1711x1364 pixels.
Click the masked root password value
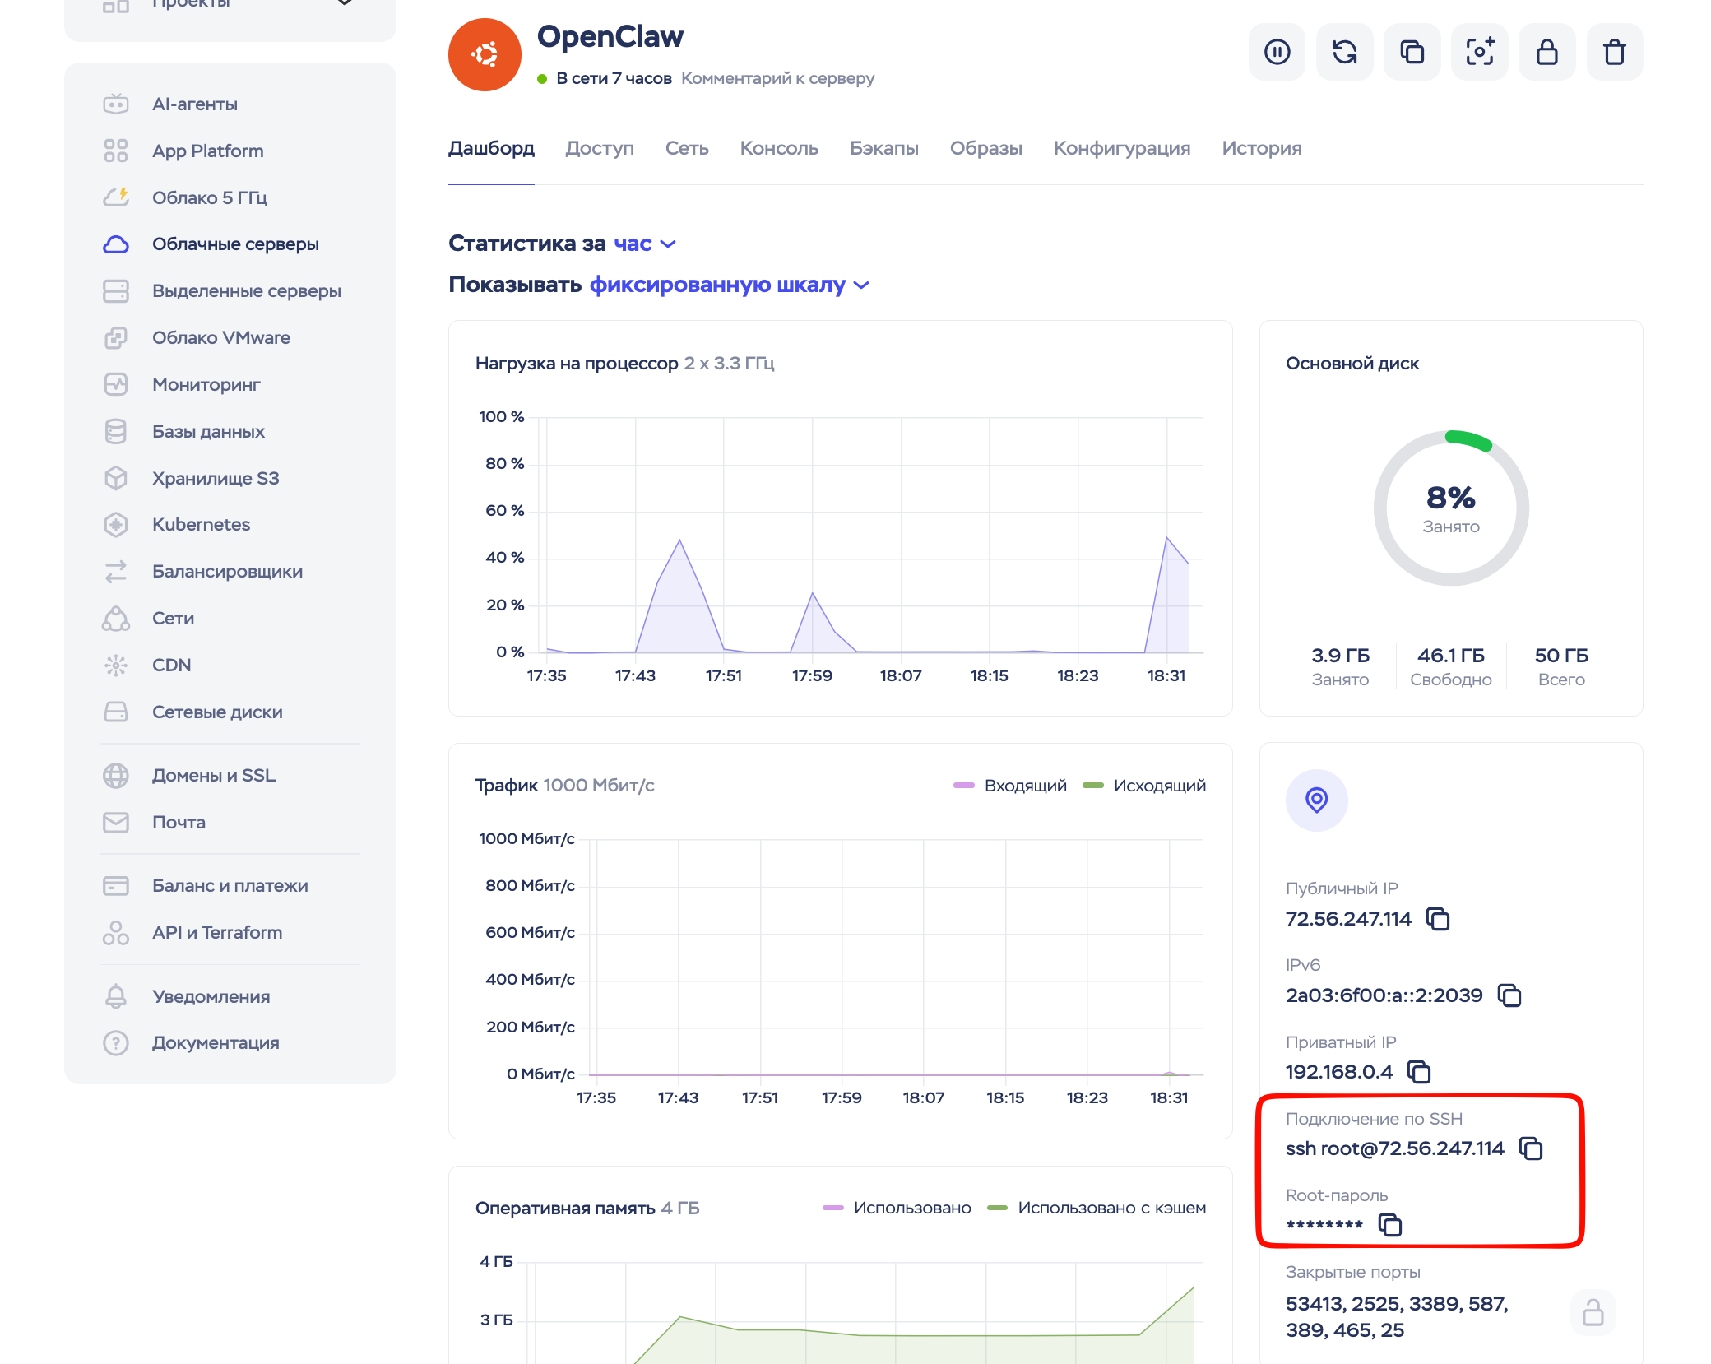coord(1324,1226)
